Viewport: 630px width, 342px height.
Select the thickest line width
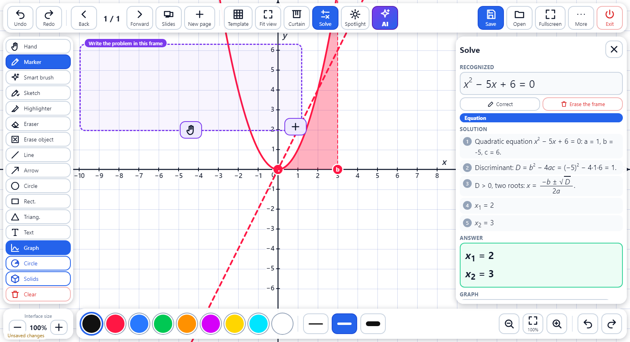373,324
